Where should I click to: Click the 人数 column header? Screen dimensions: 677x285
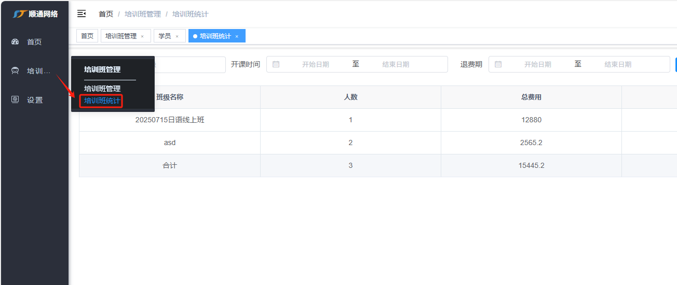pyautogui.click(x=350, y=97)
